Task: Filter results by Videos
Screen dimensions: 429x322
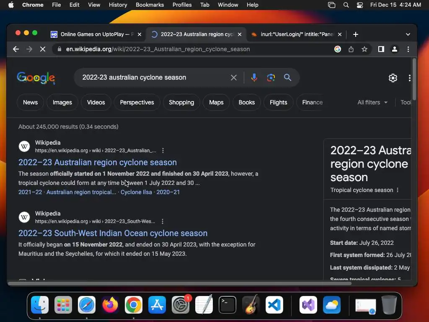Action: pos(96,102)
